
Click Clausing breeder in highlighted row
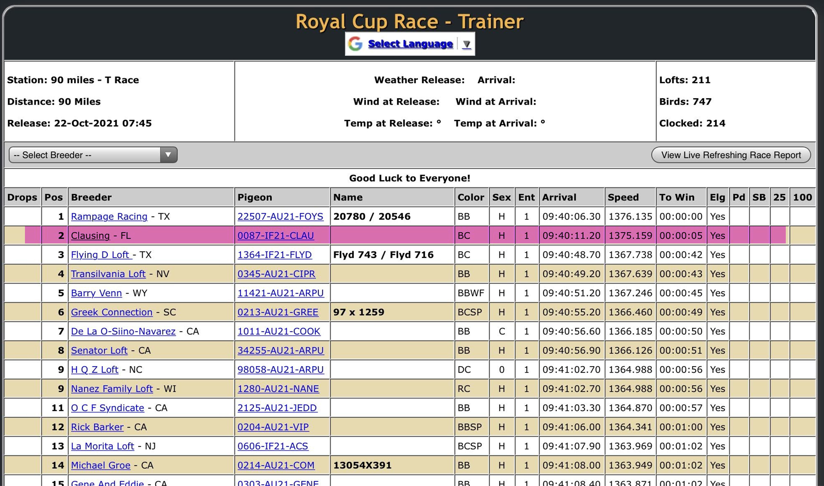(x=90, y=235)
